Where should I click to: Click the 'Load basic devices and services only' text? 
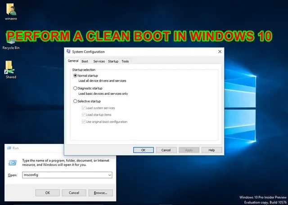coord(103,94)
